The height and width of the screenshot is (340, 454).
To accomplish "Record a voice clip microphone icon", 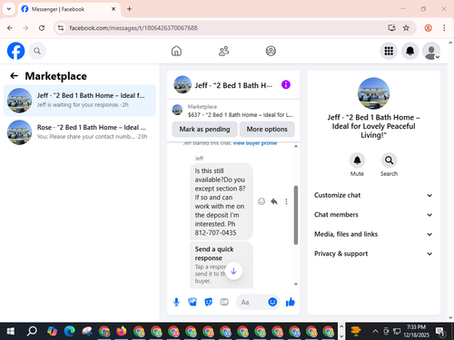I will [176, 302].
